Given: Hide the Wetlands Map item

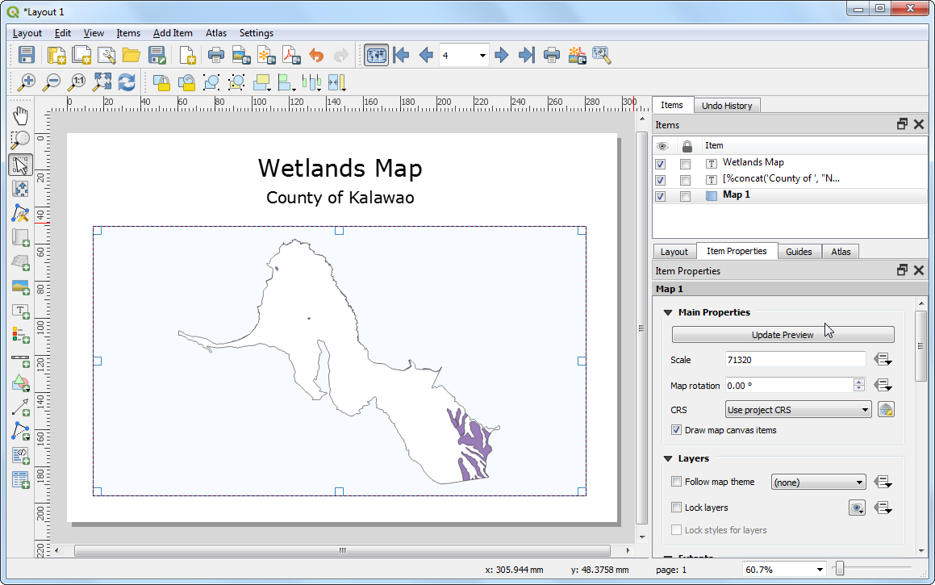Looking at the screenshot, I should (661, 163).
